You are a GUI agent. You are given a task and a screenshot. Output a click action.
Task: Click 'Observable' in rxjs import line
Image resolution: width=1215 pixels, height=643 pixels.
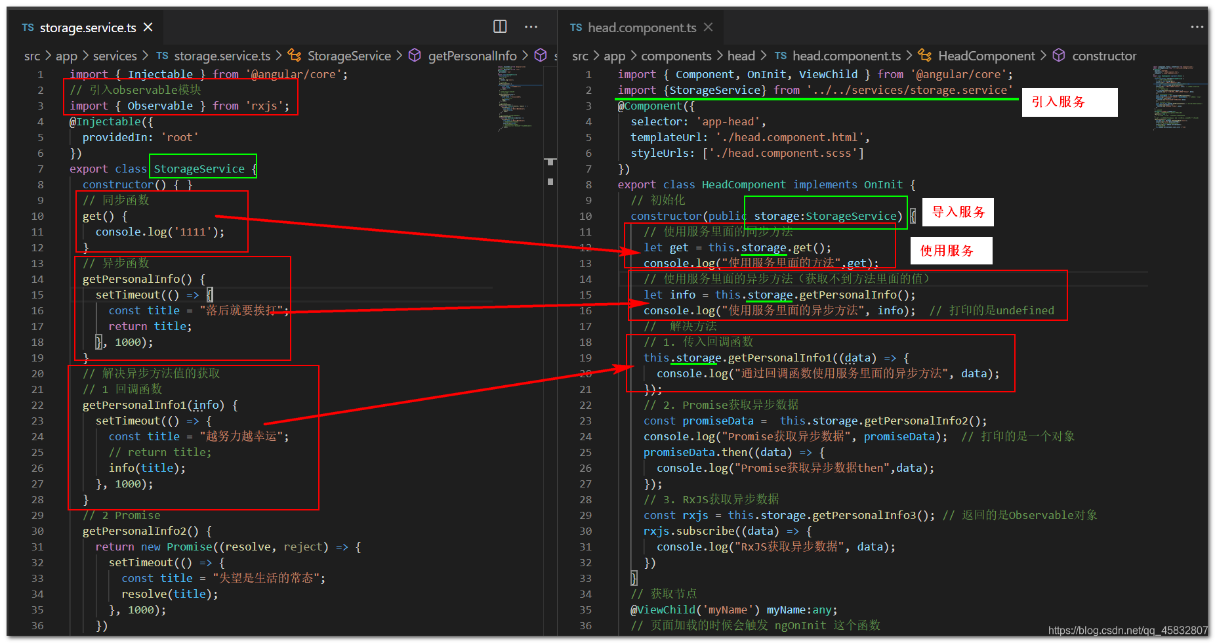pyautogui.click(x=160, y=106)
